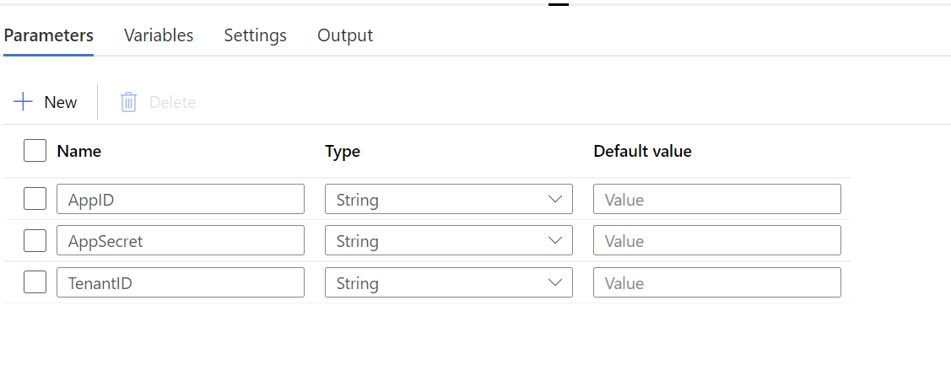The height and width of the screenshot is (370, 951).
Task: Click the TenantID default value field
Action: [717, 282]
